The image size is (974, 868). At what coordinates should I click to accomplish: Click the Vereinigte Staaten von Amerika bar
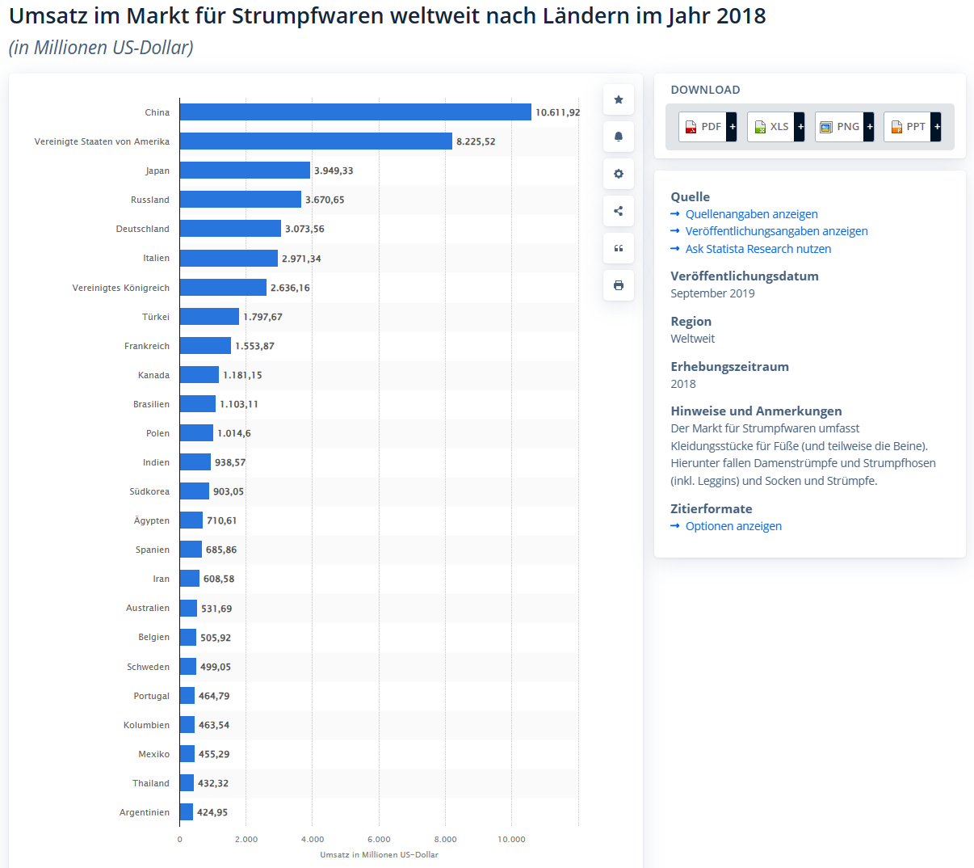[316, 141]
